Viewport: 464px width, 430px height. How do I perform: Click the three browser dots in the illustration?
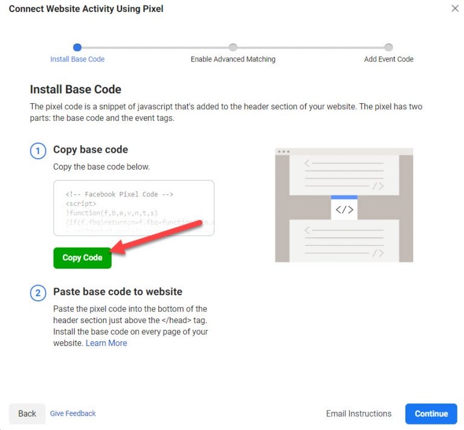[x=283, y=152]
